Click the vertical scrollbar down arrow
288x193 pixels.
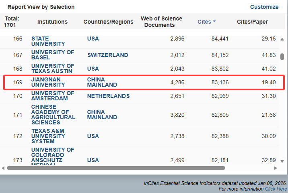point(282,160)
